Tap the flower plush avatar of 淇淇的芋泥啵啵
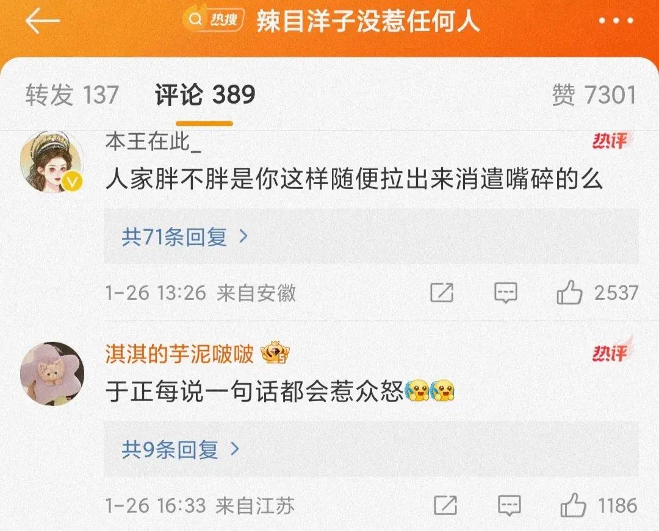Screen dimensions: 659x531 (x=52, y=374)
